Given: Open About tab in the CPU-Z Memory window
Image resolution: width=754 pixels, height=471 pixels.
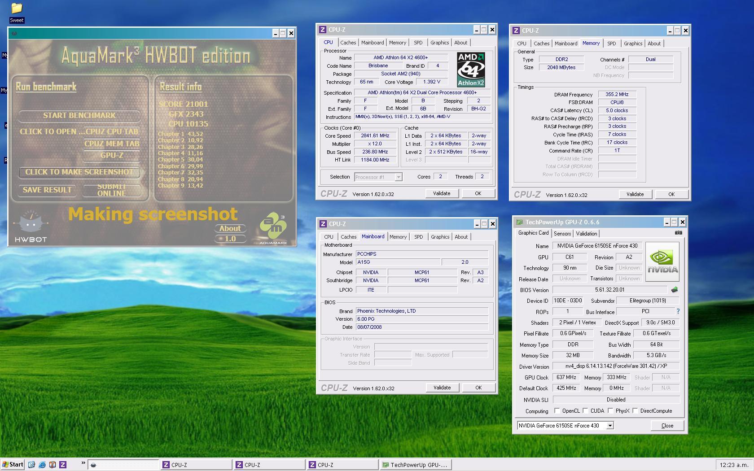Looking at the screenshot, I should tap(654, 44).
